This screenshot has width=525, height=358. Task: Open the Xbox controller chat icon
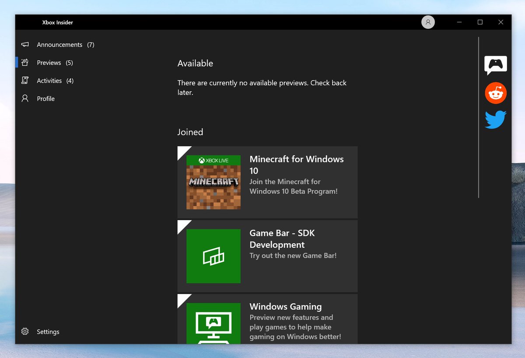point(495,65)
